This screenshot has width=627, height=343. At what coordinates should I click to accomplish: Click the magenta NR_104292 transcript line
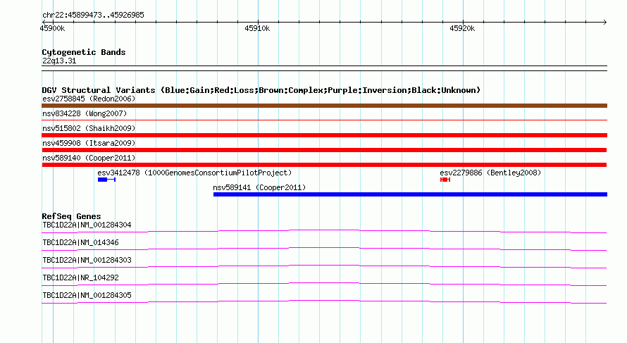324,284
